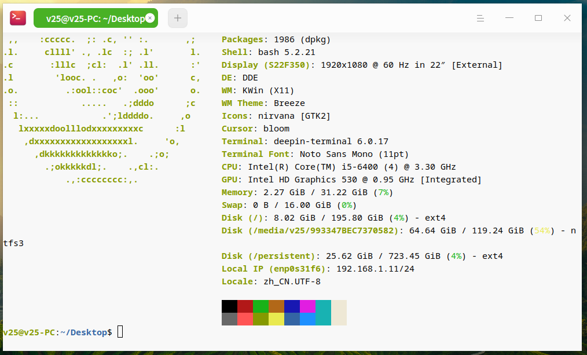Click the yellow color block
Screen dimensions: 587x355
277,319
